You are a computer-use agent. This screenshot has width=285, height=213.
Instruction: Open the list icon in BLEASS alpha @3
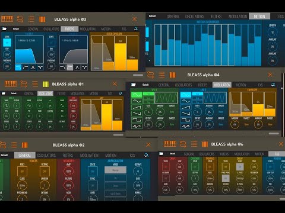(31, 19)
